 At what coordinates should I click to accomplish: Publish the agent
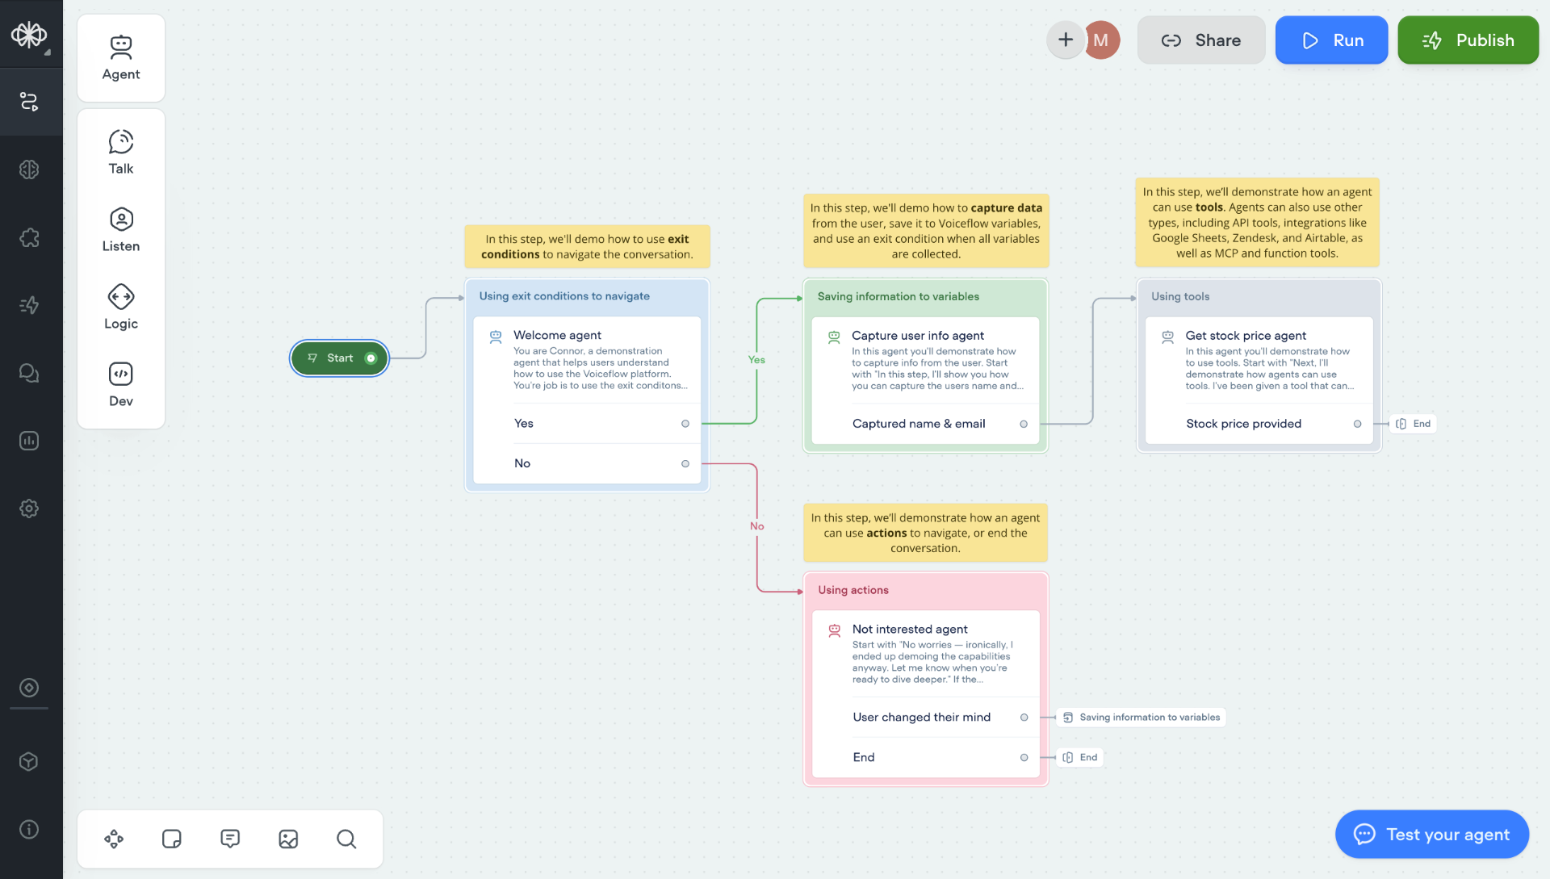[x=1468, y=40]
